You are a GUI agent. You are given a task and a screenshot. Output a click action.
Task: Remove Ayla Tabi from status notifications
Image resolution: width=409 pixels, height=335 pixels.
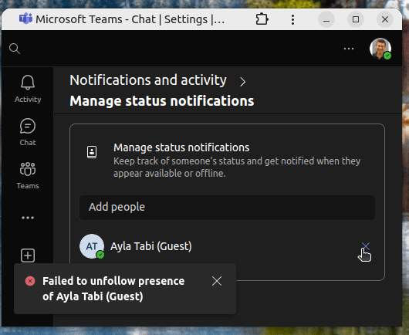[x=366, y=246]
